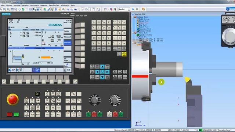Click the printer icon in the toolbar
The height and width of the screenshot is (132, 235).
[x=63, y=9]
